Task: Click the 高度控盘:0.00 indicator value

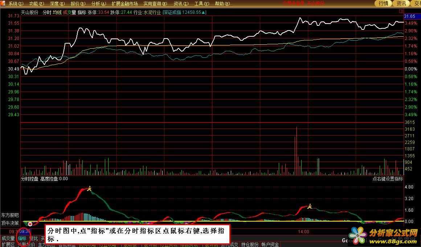Action: click(x=54, y=179)
